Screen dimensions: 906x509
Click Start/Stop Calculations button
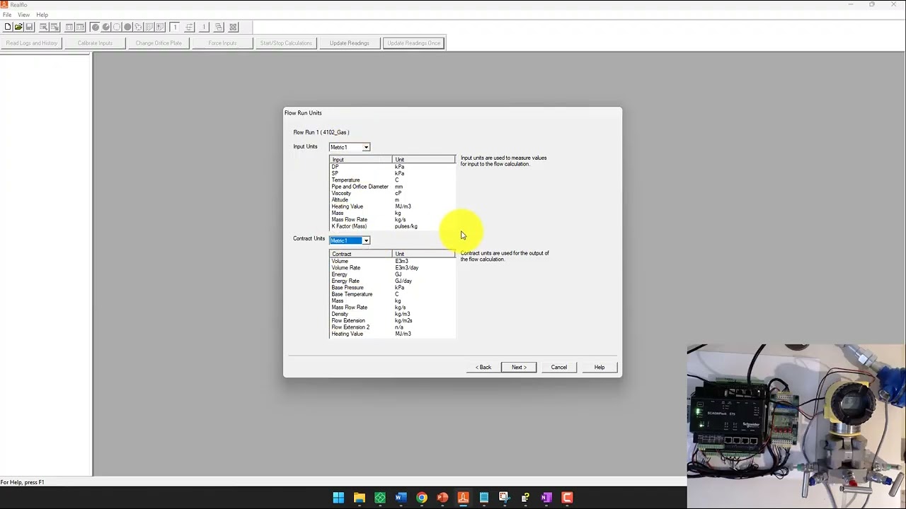(x=286, y=43)
